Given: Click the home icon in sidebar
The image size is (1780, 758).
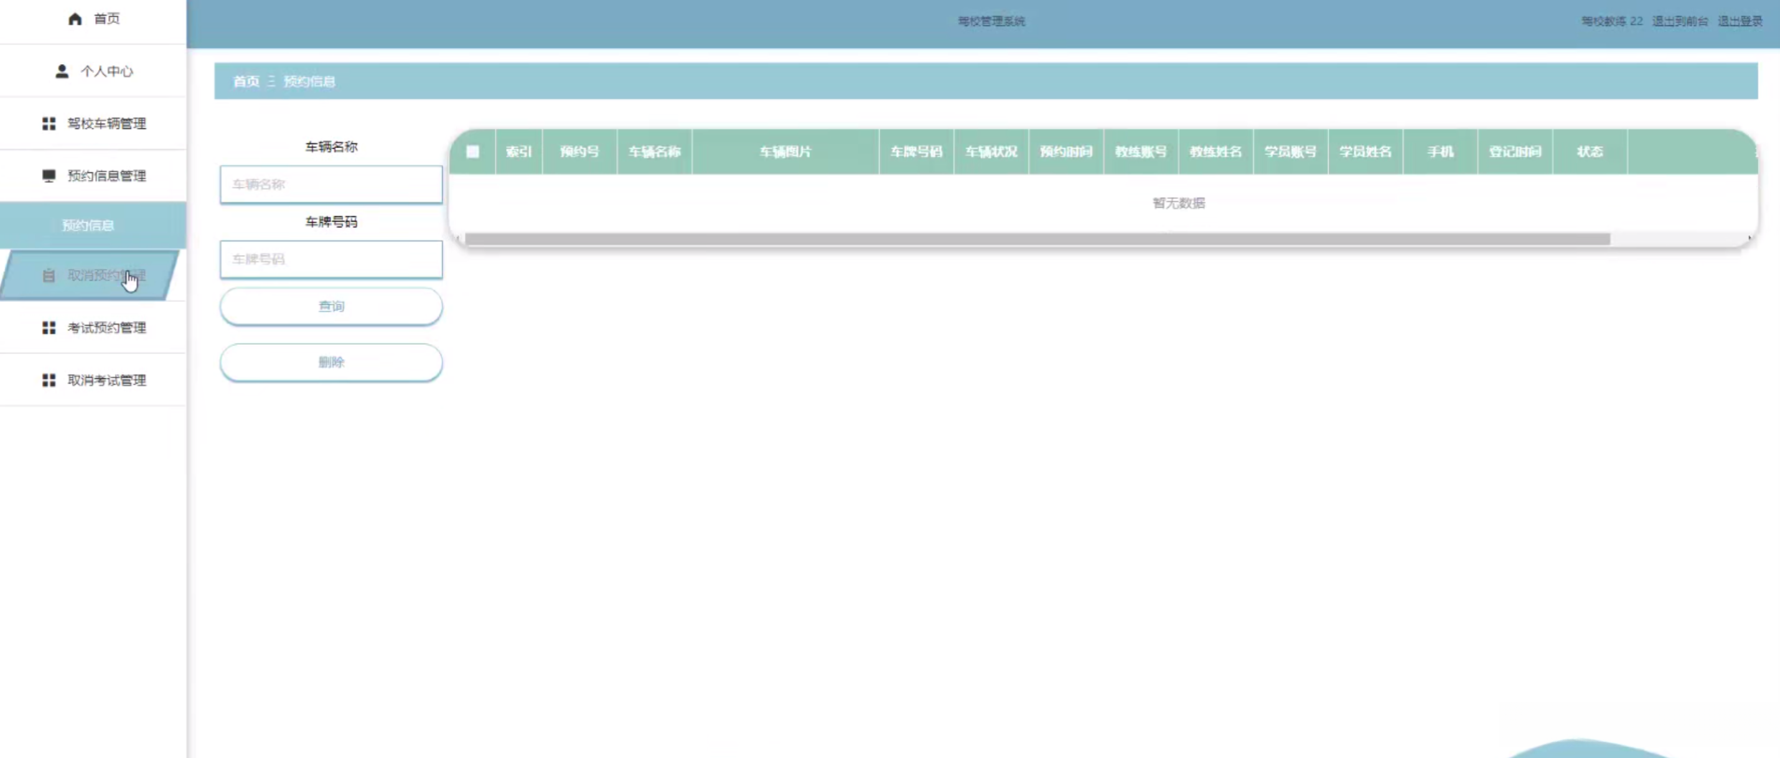Looking at the screenshot, I should [75, 19].
